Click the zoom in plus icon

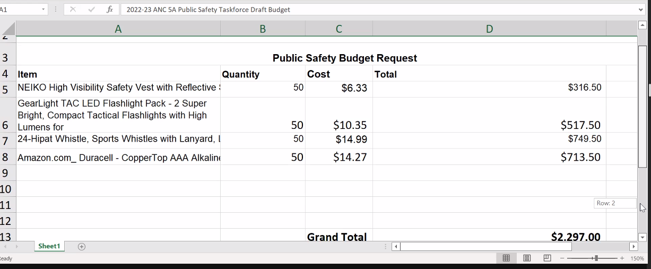pos(622,258)
